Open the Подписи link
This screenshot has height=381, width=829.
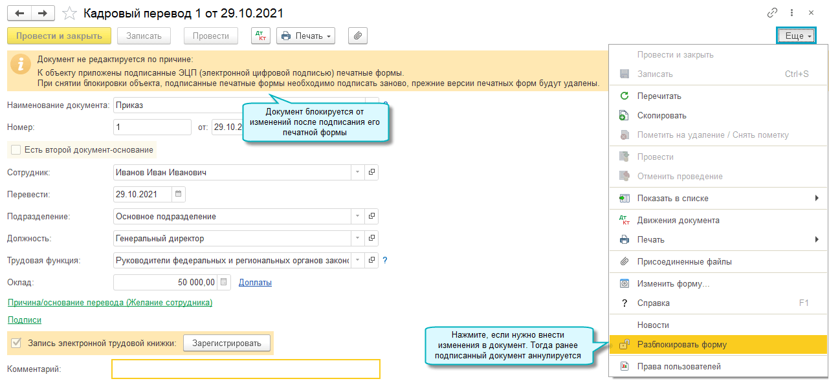[25, 320]
